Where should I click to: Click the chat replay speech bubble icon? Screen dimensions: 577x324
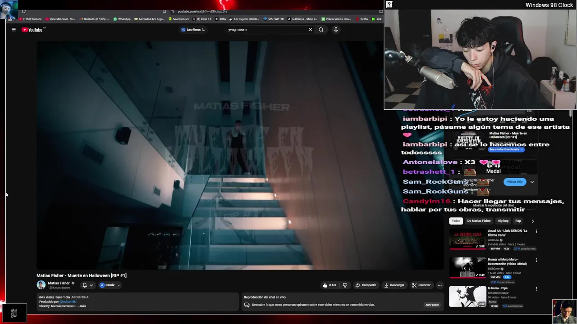click(x=247, y=305)
